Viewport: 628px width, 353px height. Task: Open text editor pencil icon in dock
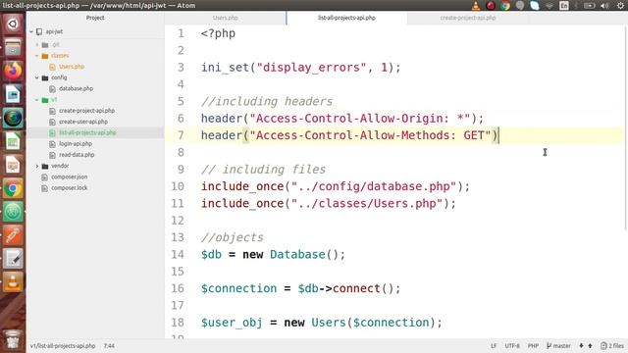coord(13,259)
